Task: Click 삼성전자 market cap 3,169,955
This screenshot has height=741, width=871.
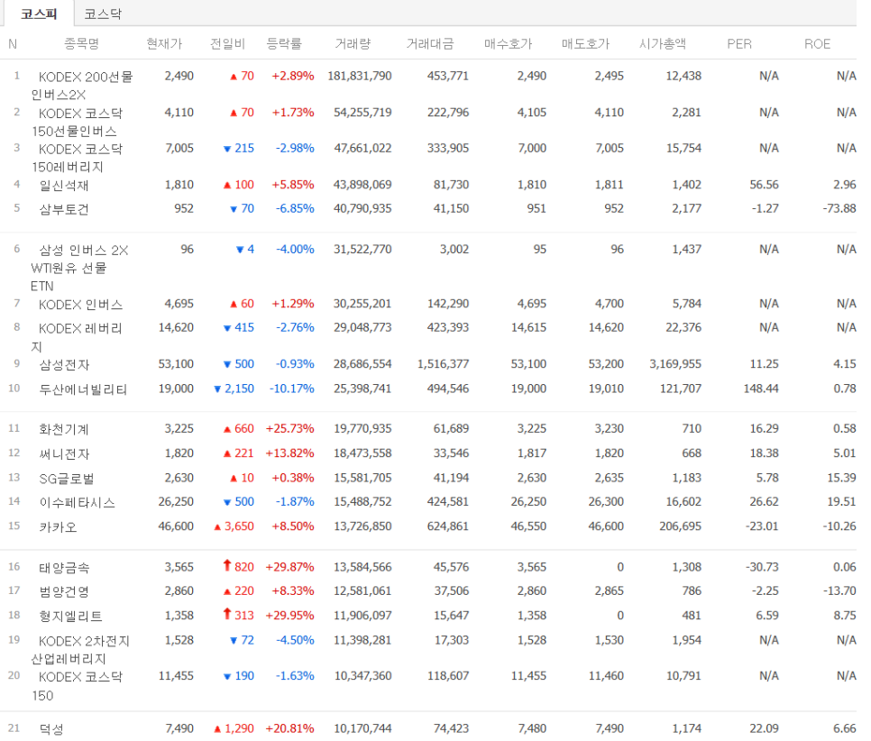Action: coord(675,364)
